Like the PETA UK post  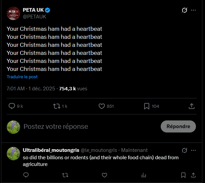[102, 106]
